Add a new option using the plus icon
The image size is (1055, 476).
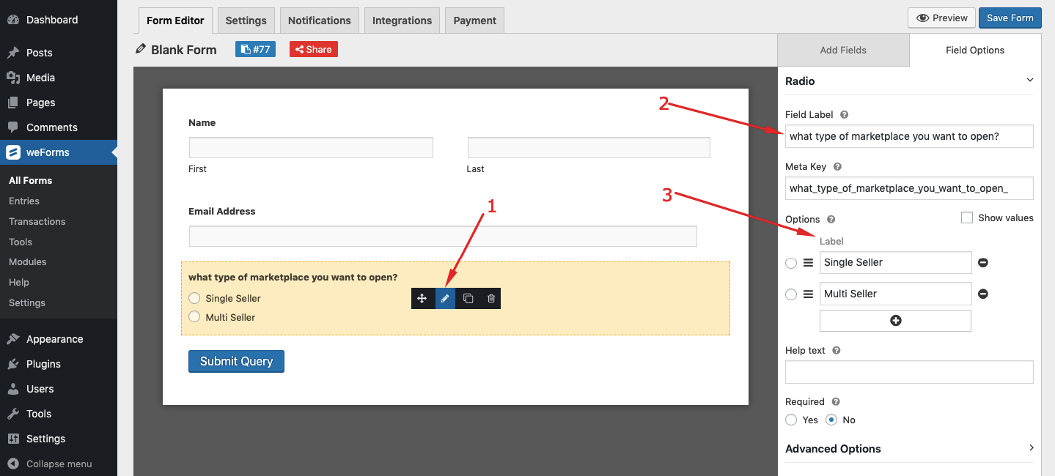[x=895, y=320]
